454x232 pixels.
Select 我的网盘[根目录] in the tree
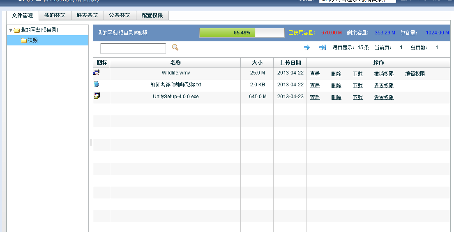pos(39,30)
